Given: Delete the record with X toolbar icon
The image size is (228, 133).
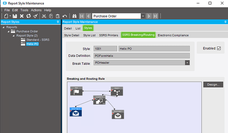Looking at the screenshot, I should coord(22,16).
